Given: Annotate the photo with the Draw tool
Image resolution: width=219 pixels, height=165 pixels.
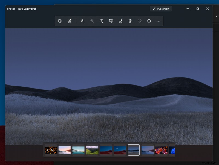Looking at the screenshot, I should 120,21.
